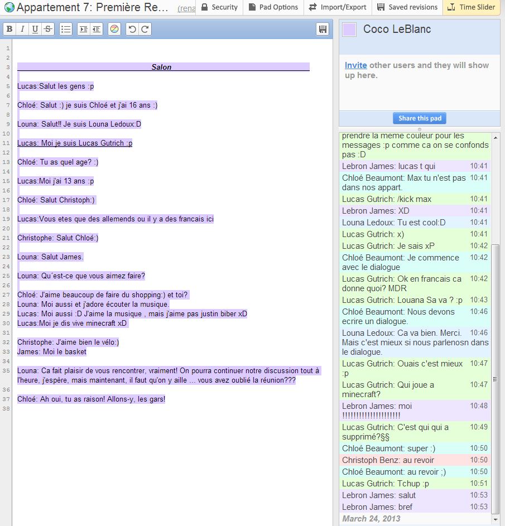Apply underline formatting
The image size is (505, 526).
pyautogui.click(x=35, y=30)
